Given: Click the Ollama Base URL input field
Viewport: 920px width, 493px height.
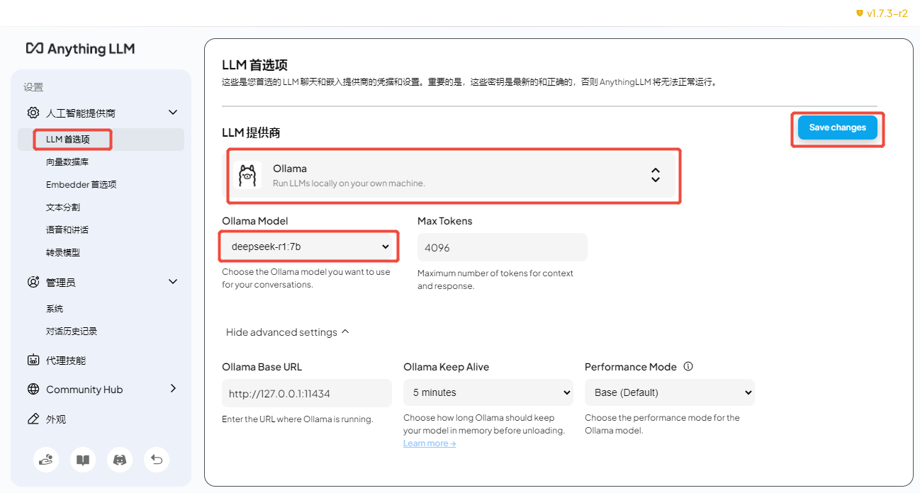Looking at the screenshot, I should [307, 393].
